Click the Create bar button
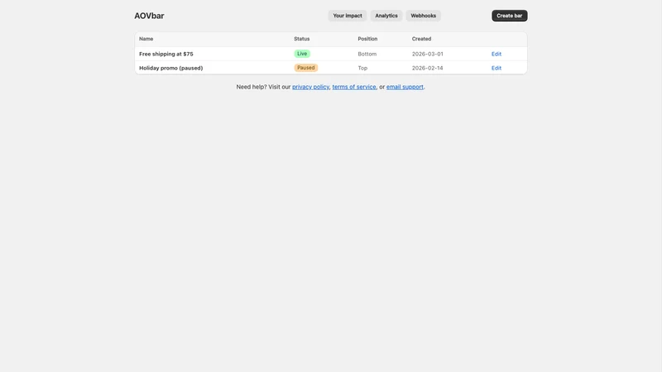This screenshot has height=372, width=662. (509, 16)
